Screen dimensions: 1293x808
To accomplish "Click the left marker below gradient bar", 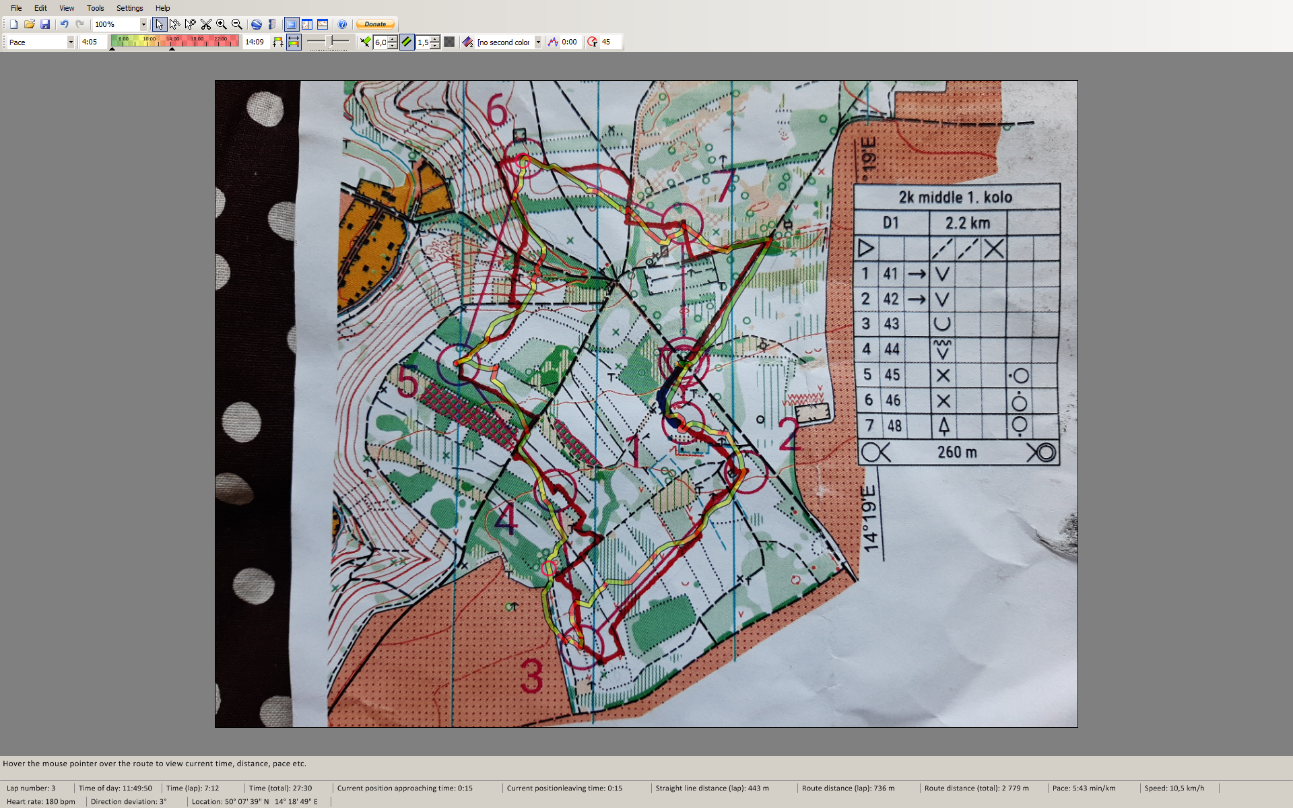I will 112,48.
